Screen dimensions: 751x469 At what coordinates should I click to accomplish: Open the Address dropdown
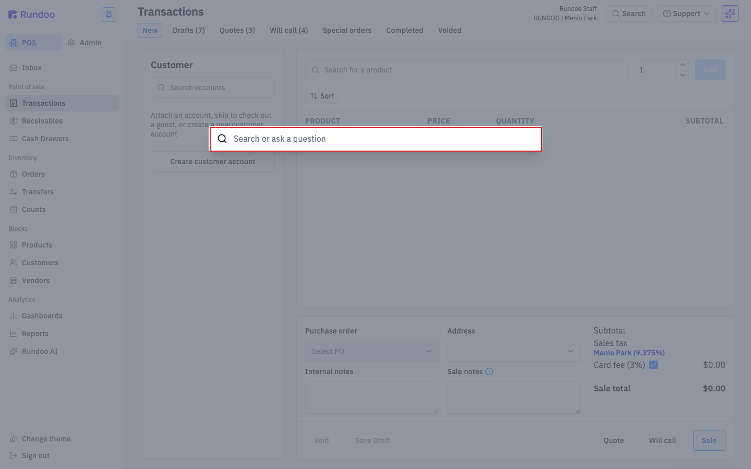tap(514, 351)
